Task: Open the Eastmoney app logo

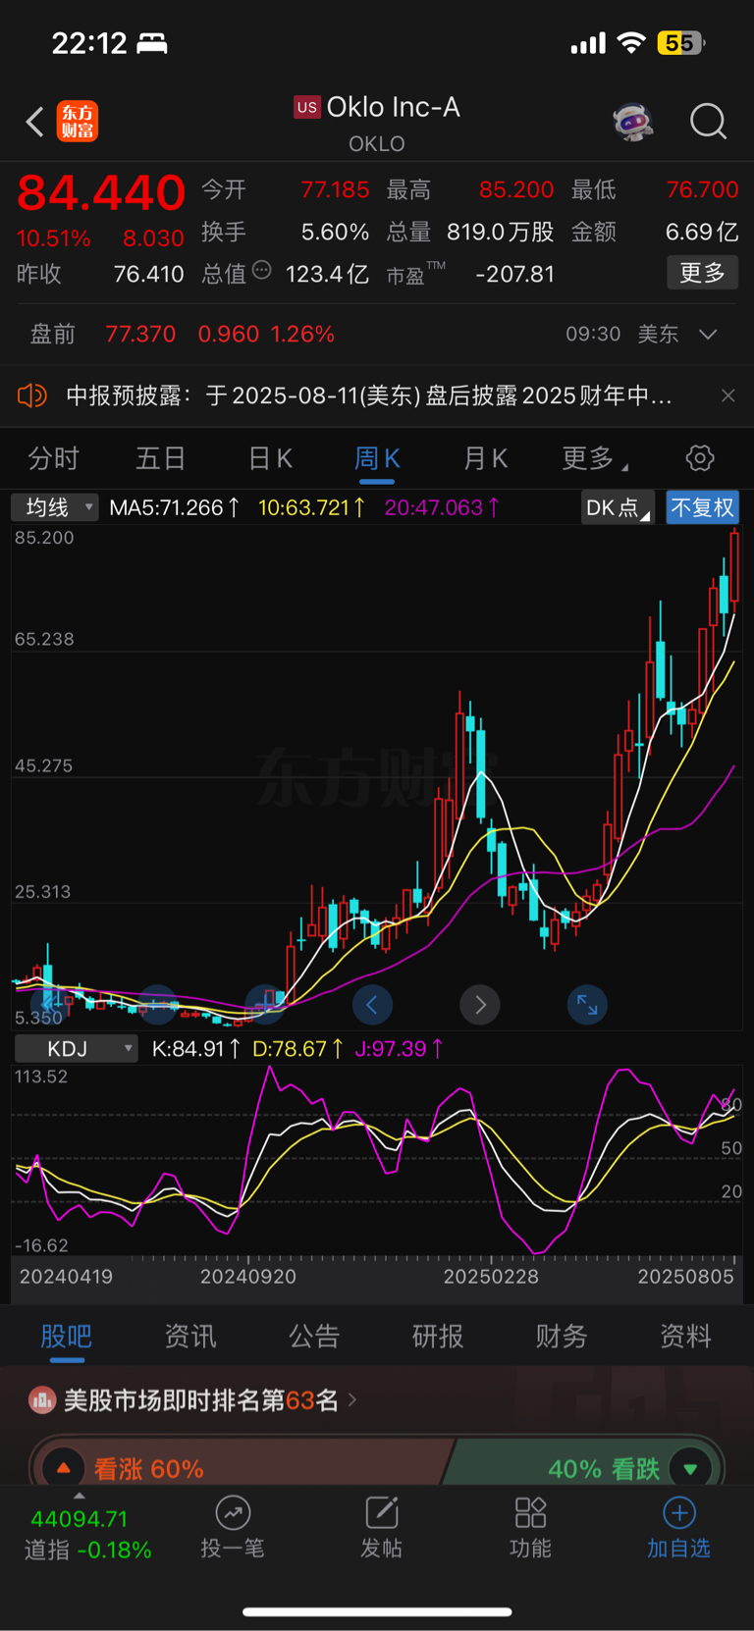Action: 77,122
